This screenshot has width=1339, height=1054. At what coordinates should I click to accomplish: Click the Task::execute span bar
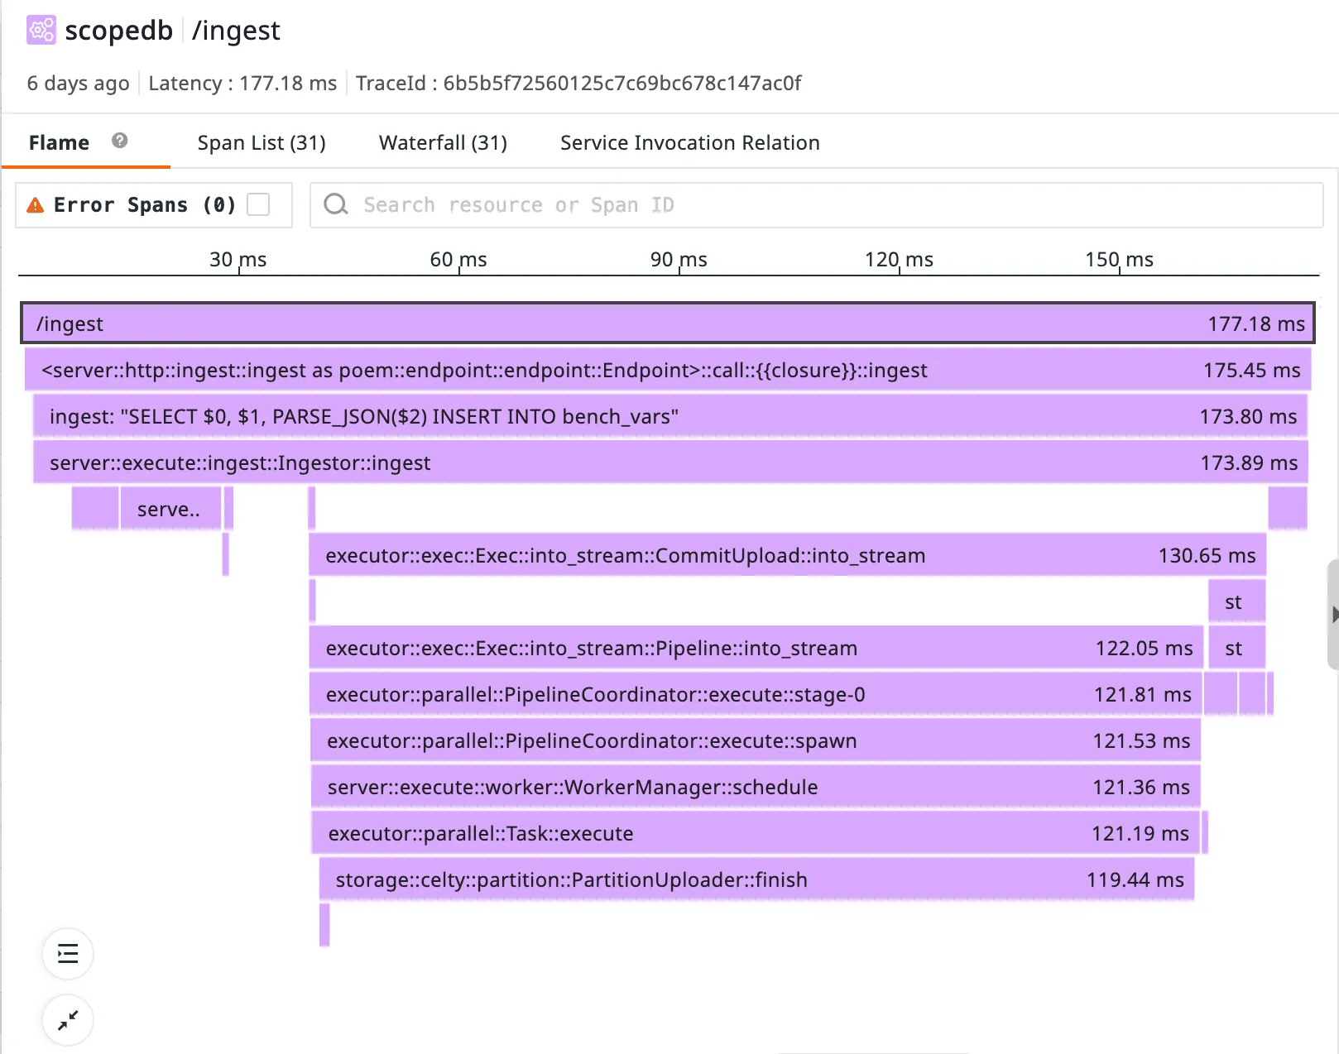coord(755,833)
